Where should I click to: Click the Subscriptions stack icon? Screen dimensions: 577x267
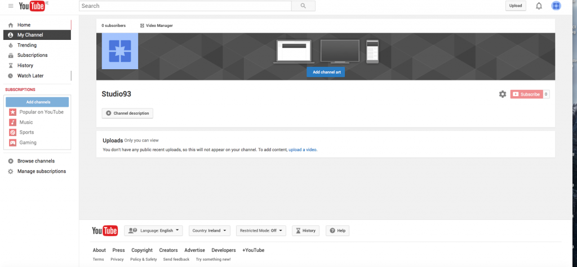tap(11, 56)
